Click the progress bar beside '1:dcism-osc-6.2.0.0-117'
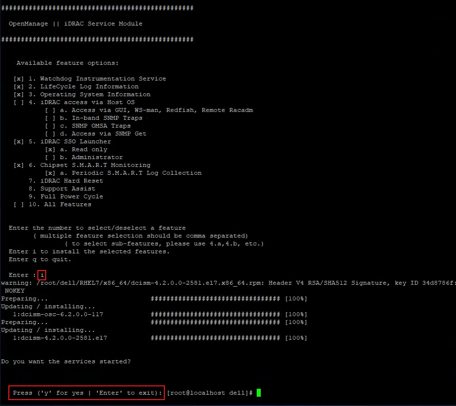 point(215,314)
